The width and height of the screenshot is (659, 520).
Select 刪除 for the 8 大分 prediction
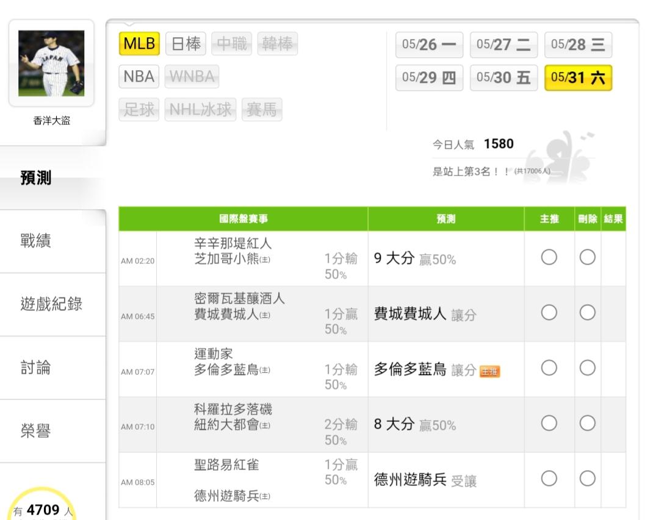click(x=587, y=424)
